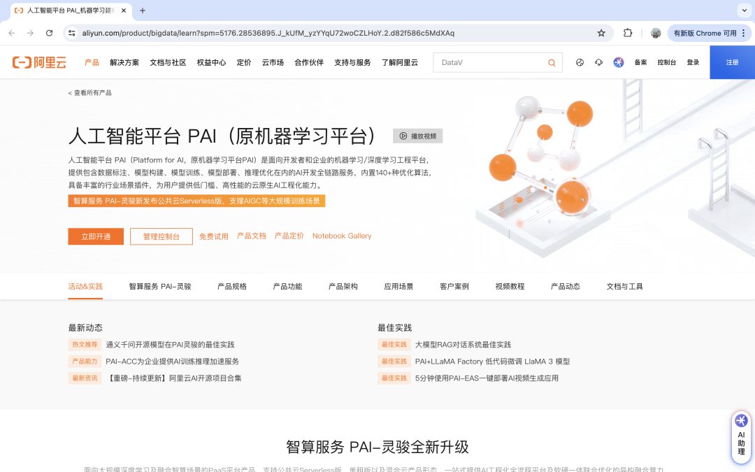Select the 客户案例 tab

pos(454,286)
